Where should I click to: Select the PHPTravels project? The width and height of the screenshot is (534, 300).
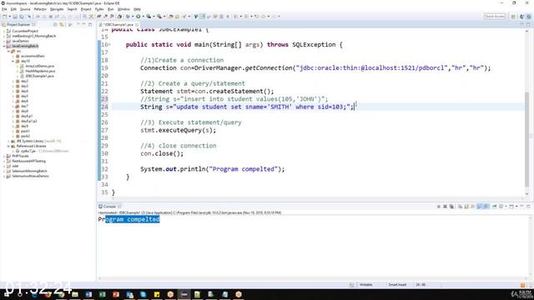[20, 156]
